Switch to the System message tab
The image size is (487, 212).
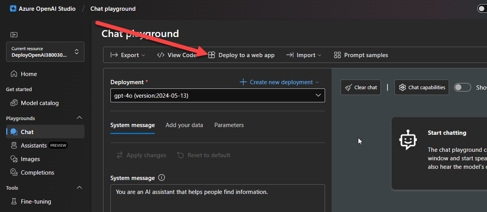pos(133,125)
